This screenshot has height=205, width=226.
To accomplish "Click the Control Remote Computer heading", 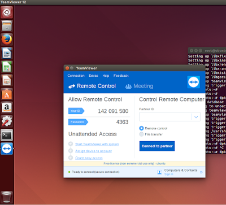I will click(172, 99).
